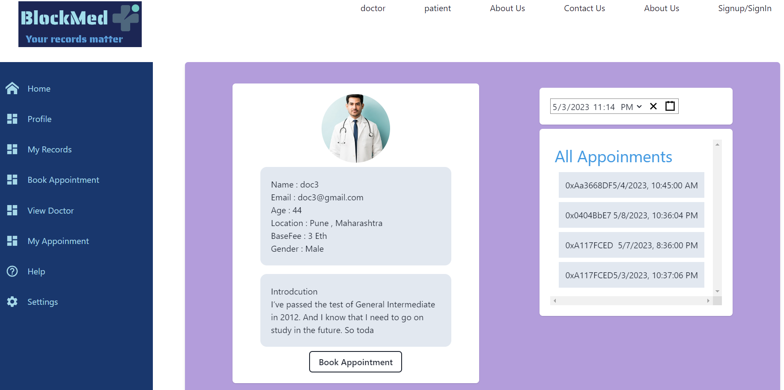This screenshot has width=784, height=390.
Task: Open the AM/PM dropdown arrow
Action: tap(639, 107)
